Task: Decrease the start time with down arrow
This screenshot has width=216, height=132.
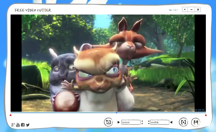Action: click(x=142, y=124)
